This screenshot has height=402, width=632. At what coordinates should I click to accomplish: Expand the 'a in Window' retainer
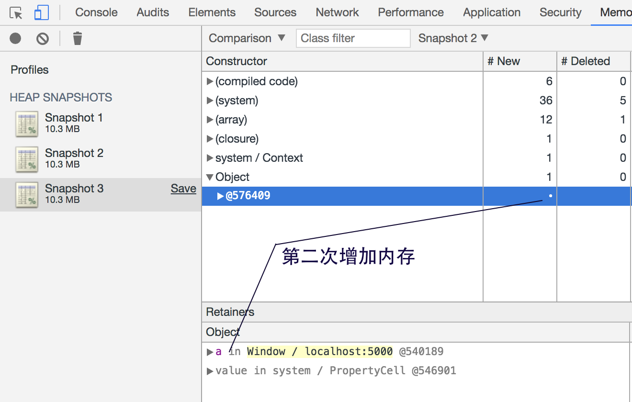click(x=210, y=352)
